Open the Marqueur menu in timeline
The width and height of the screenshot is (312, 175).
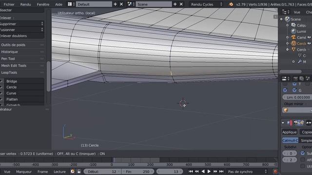[x=24, y=172]
